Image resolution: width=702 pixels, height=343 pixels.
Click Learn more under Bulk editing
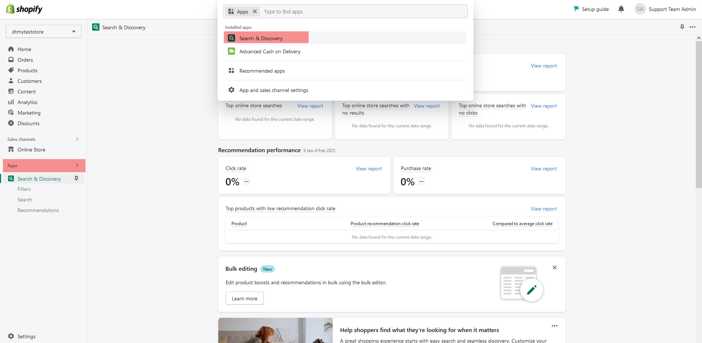point(244,298)
